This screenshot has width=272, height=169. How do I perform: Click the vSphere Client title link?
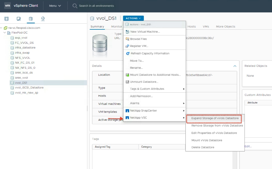[26, 6]
